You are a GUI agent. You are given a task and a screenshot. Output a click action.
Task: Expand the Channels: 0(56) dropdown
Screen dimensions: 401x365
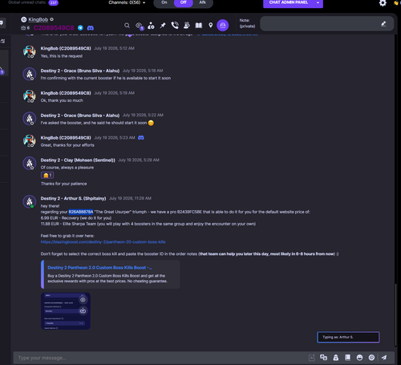point(127,2)
